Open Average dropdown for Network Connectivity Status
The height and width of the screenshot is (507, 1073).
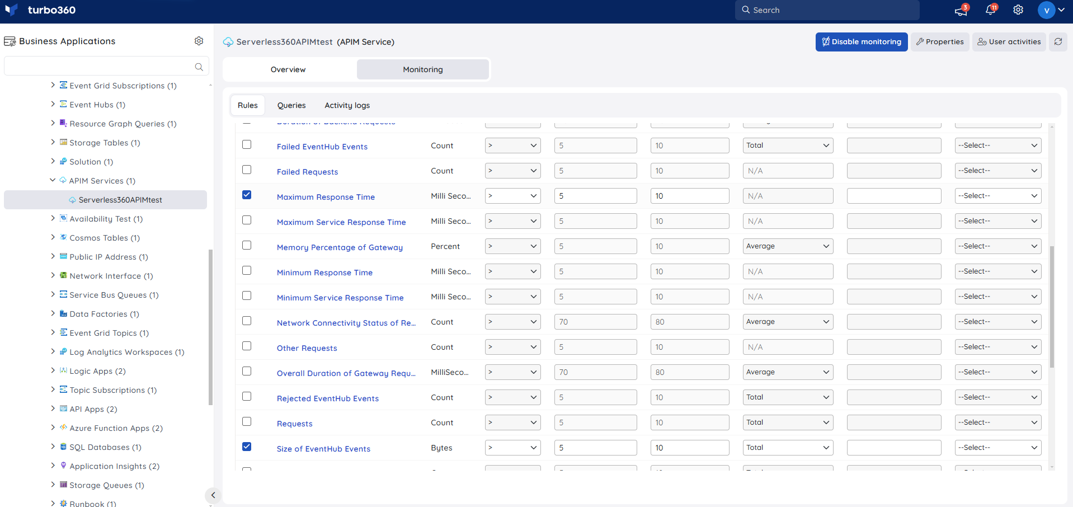[x=788, y=322]
